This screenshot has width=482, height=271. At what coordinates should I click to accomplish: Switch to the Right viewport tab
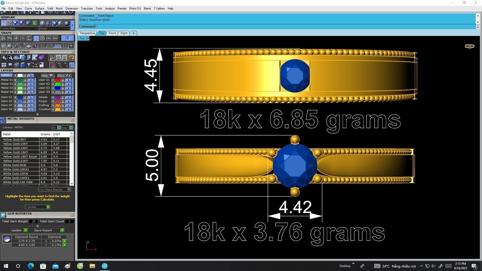[124, 33]
